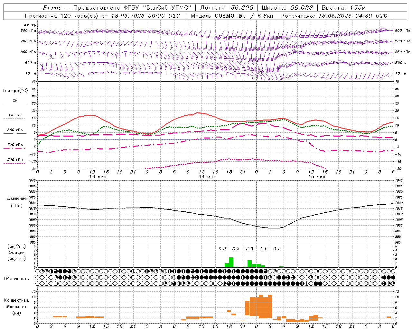Screen dimensions: 412x329
Task: Click the "14 мая" date label
Action: click(x=207, y=177)
